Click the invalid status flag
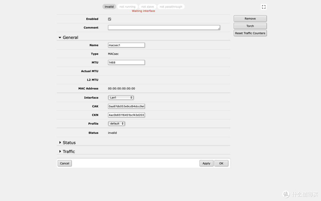Image resolution: width=321 pixels, height=201 pixels. pyautogui.click(x=109, y=7)
